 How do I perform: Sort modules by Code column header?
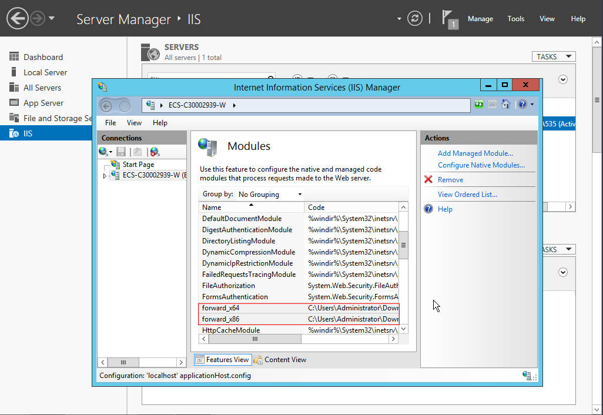click(351, 207)
